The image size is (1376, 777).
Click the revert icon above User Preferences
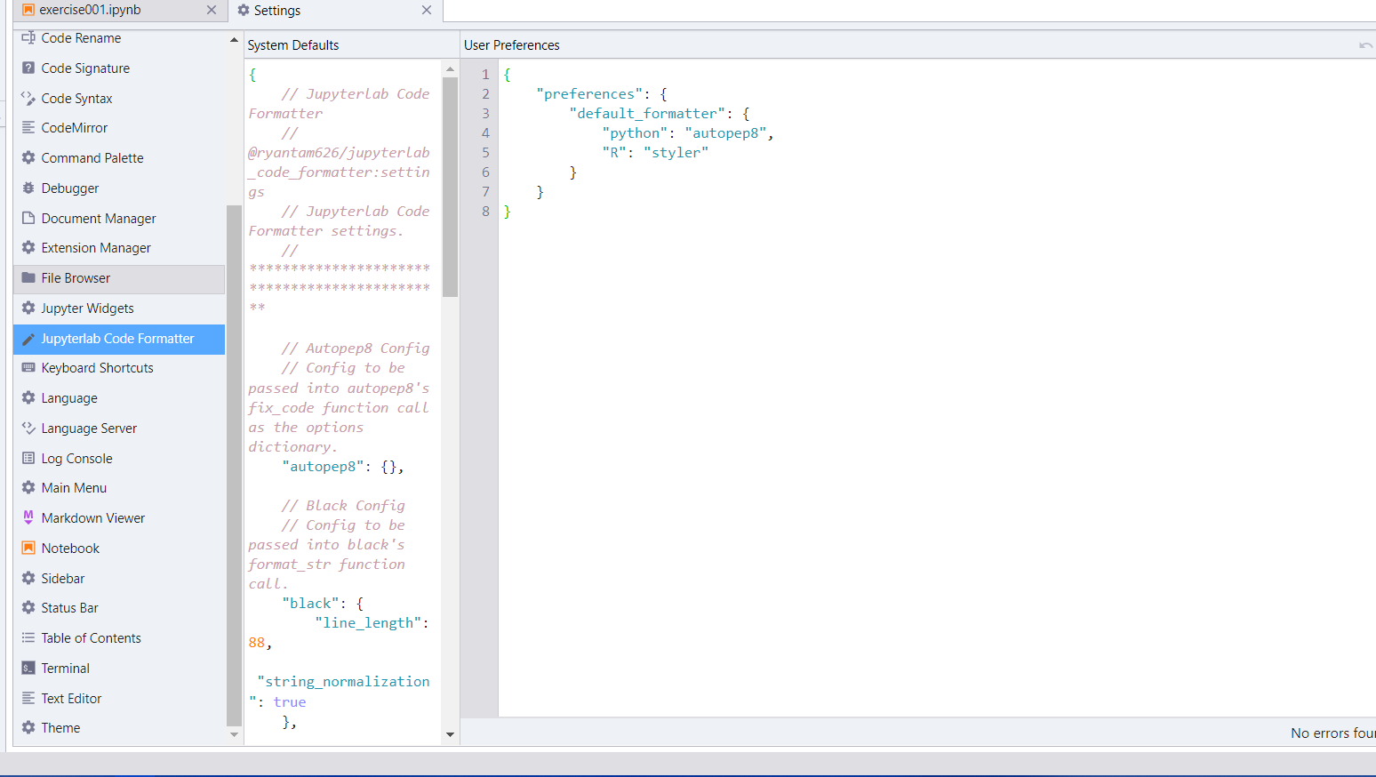pyautogui.click(x=1366, y=44)
